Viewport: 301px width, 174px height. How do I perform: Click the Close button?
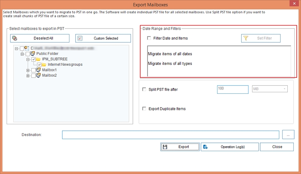click(x=277, y=147)
